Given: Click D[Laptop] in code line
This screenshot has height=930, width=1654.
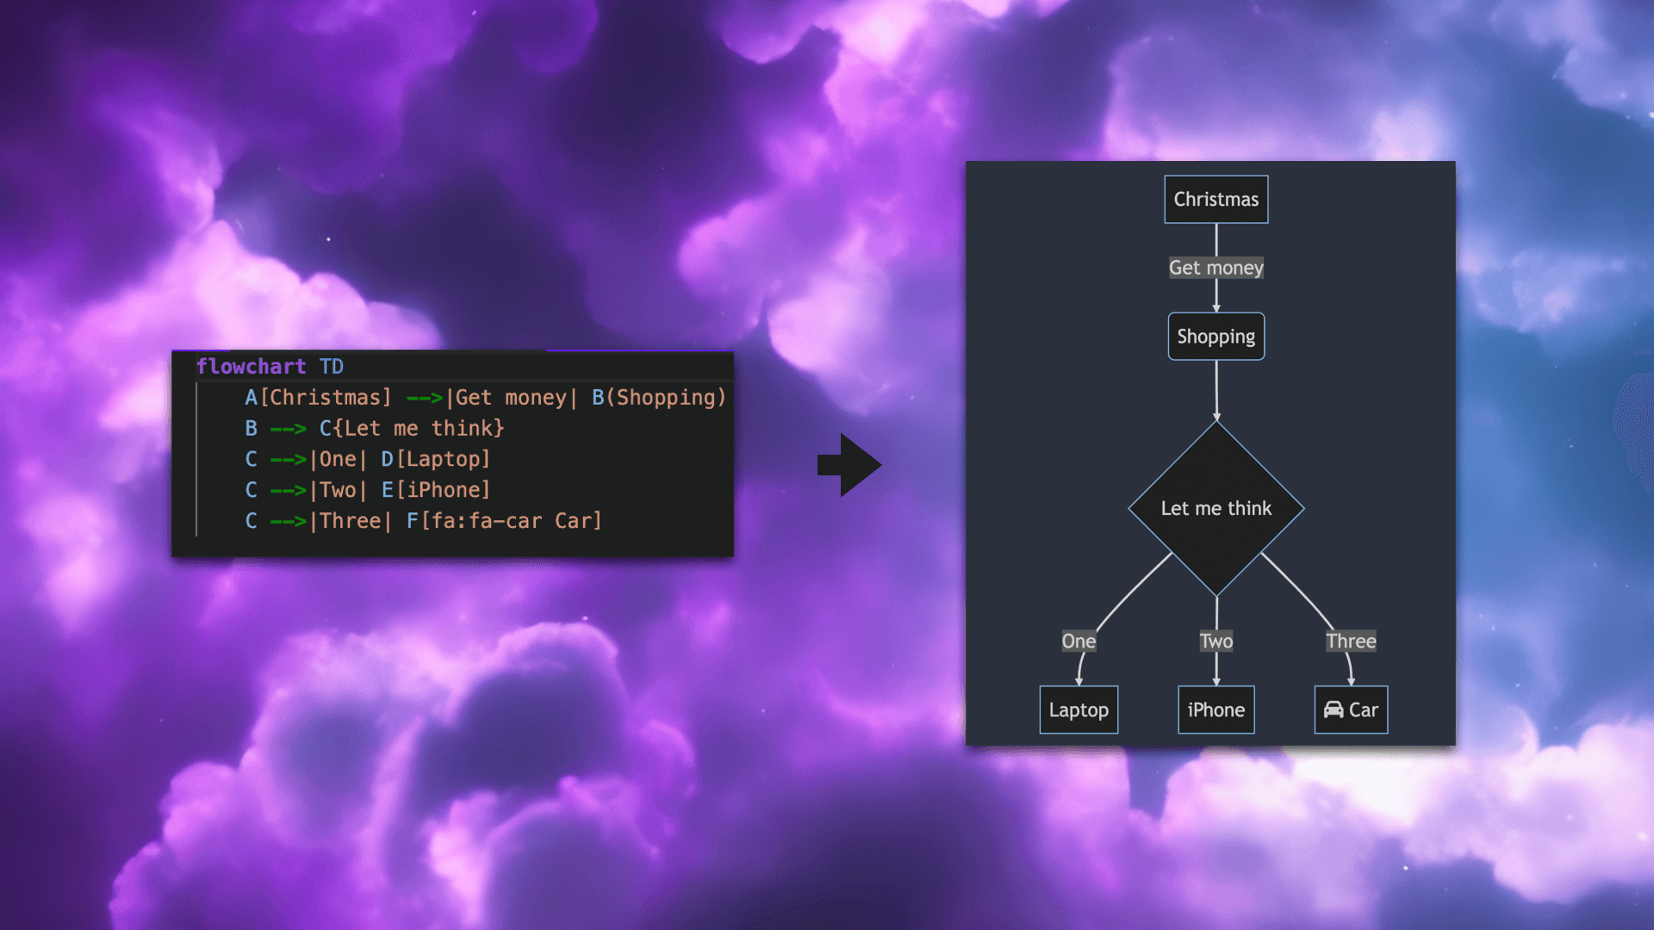Looking at the screenshot, I should 436,460.
